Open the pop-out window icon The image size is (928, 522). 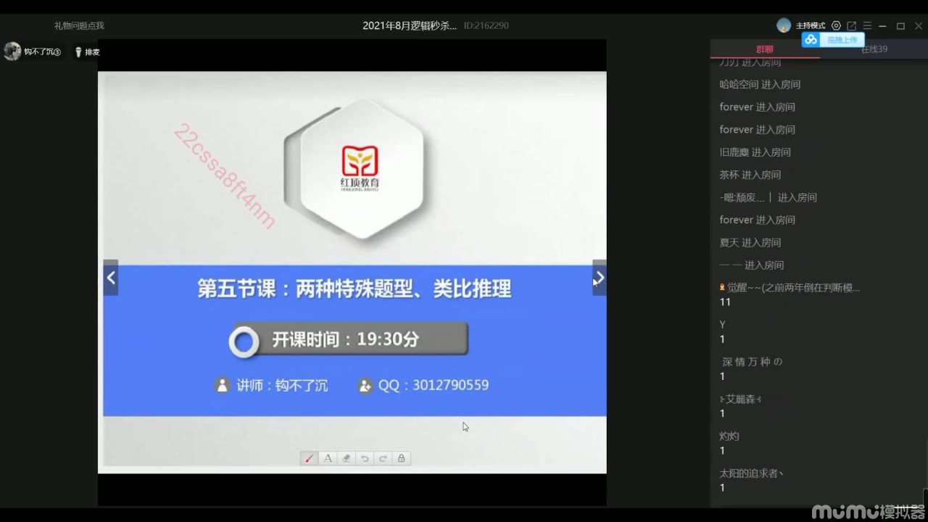(852, 25)
